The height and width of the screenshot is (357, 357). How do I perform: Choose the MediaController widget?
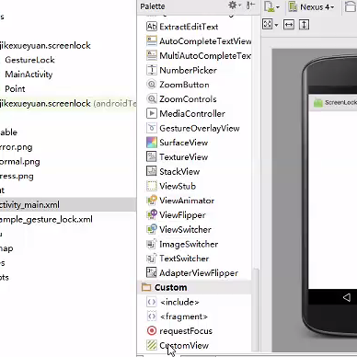(186, 114)
